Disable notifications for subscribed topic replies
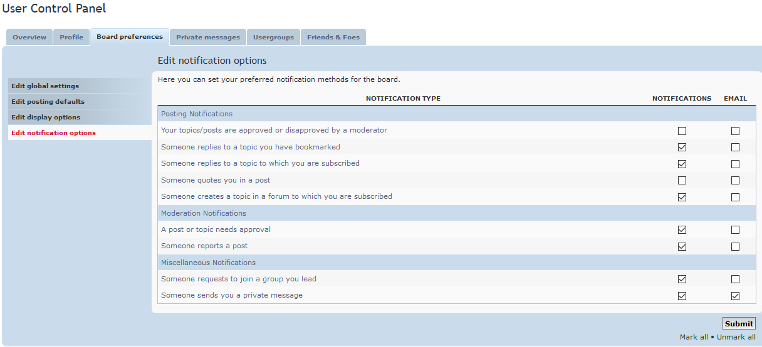Viewport: 762px width, 347px height. [x=682, y=164]
